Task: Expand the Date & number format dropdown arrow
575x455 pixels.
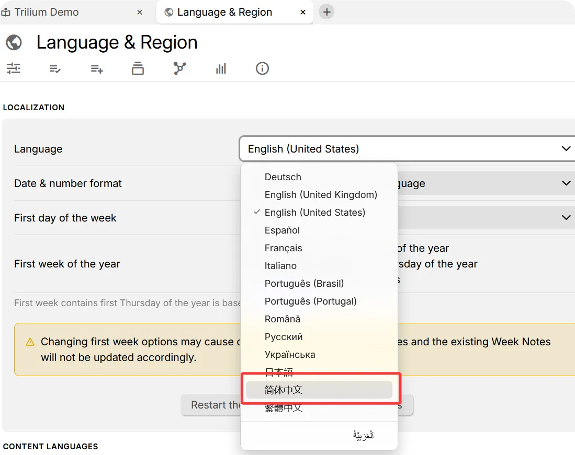Action: (x=566, y=183)
